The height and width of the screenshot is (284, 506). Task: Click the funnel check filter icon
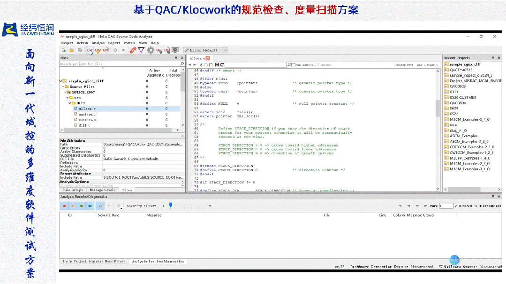(x=141, y=50)
